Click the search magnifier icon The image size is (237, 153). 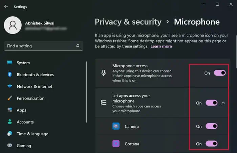click(78, 46)
